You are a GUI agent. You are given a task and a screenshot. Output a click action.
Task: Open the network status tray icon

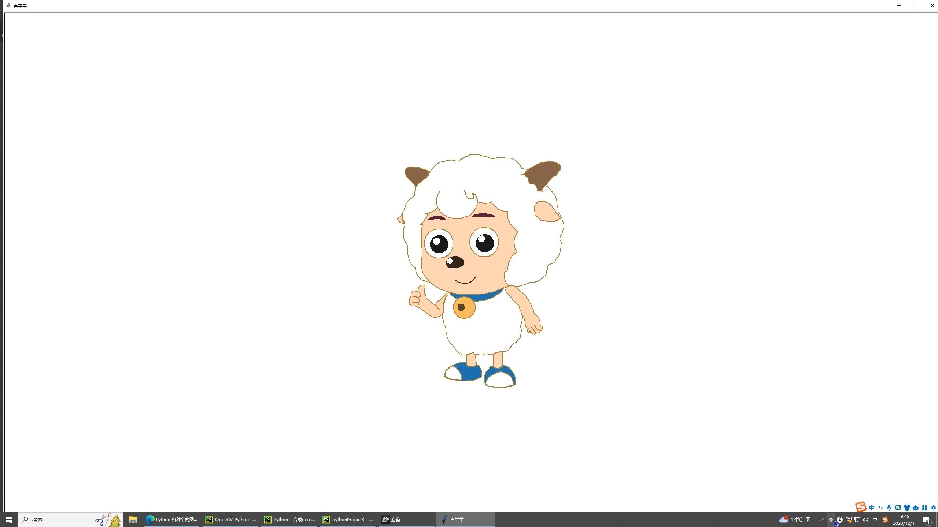click(857, 520)
